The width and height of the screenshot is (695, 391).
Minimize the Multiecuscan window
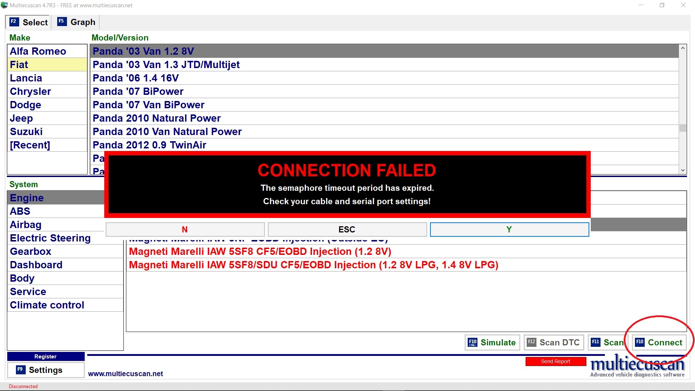641,5
